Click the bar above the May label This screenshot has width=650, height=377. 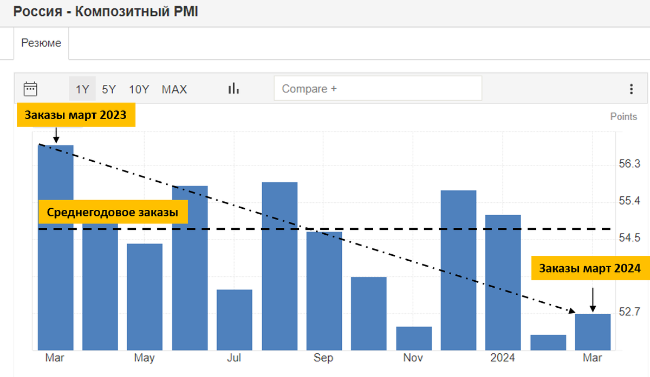145,297
